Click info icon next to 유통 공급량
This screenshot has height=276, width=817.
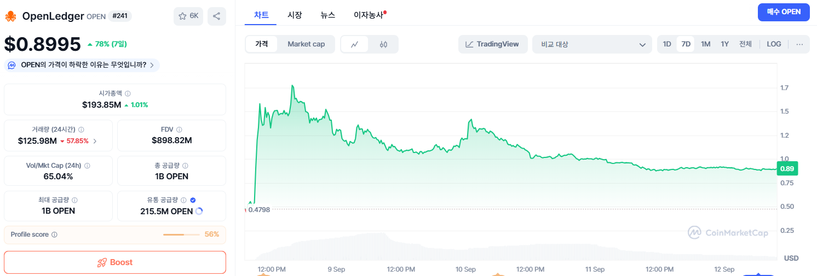(183, 201)
